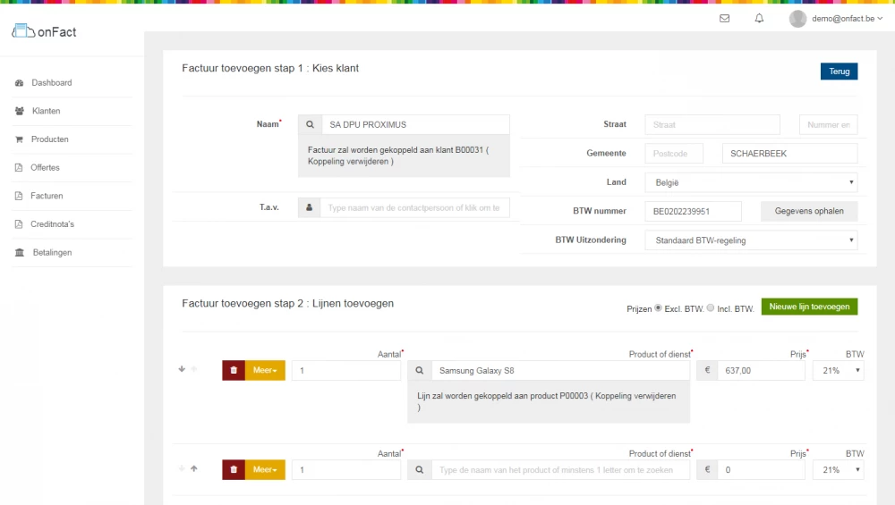The height and width of the screenshot is (505, 895).
Task: Open the BTW Uitzondering dropdown
Action: point(750,240)
